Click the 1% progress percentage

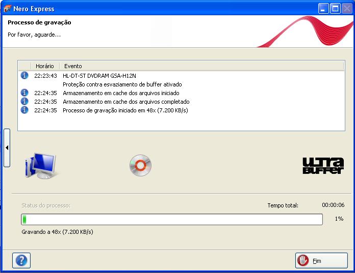[x=339, y=219]
